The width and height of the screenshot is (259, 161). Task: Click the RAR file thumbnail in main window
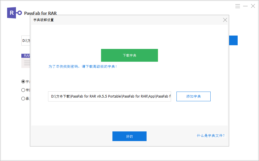(26, 61)
